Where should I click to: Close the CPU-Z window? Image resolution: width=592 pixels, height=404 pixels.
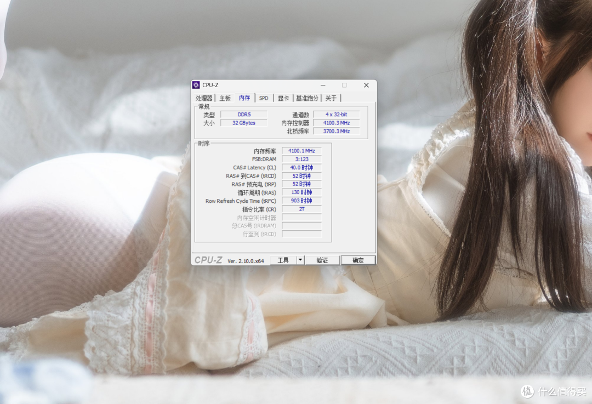pos(366,86)
